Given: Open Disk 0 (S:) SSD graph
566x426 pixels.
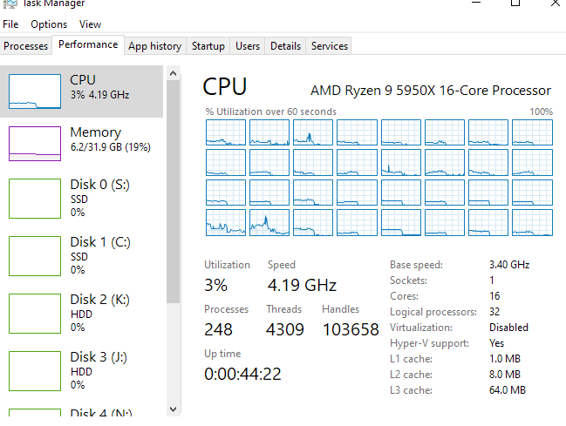Looking at the screenshot, I should click(35, 198).
